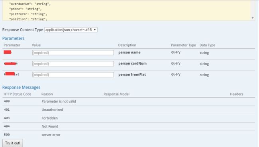Click the "platform" line in JSON schema
This screenshot has height=147, width=259.
pos(28,14)
